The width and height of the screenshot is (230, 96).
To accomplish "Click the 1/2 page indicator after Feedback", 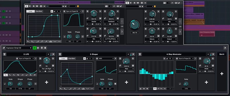I will [122, 26].
